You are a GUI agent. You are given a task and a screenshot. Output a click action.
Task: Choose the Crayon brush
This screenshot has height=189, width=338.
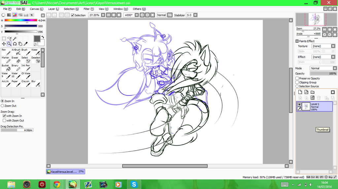tap(26, 83)
